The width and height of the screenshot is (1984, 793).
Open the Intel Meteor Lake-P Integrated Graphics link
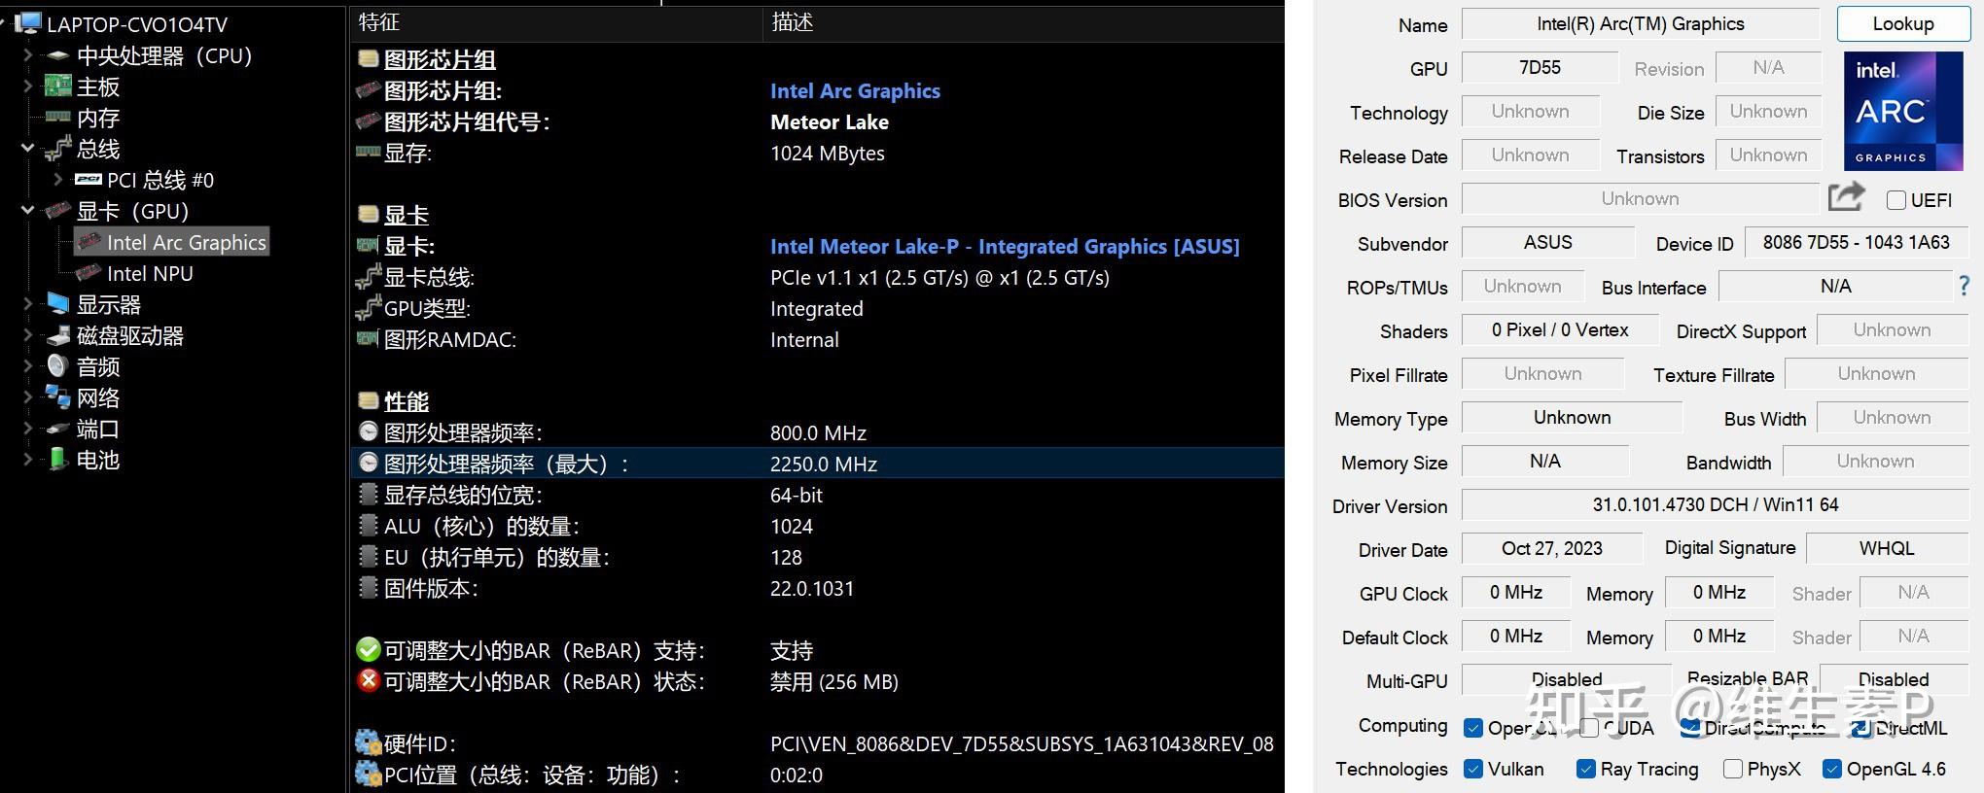point(1005,246)
